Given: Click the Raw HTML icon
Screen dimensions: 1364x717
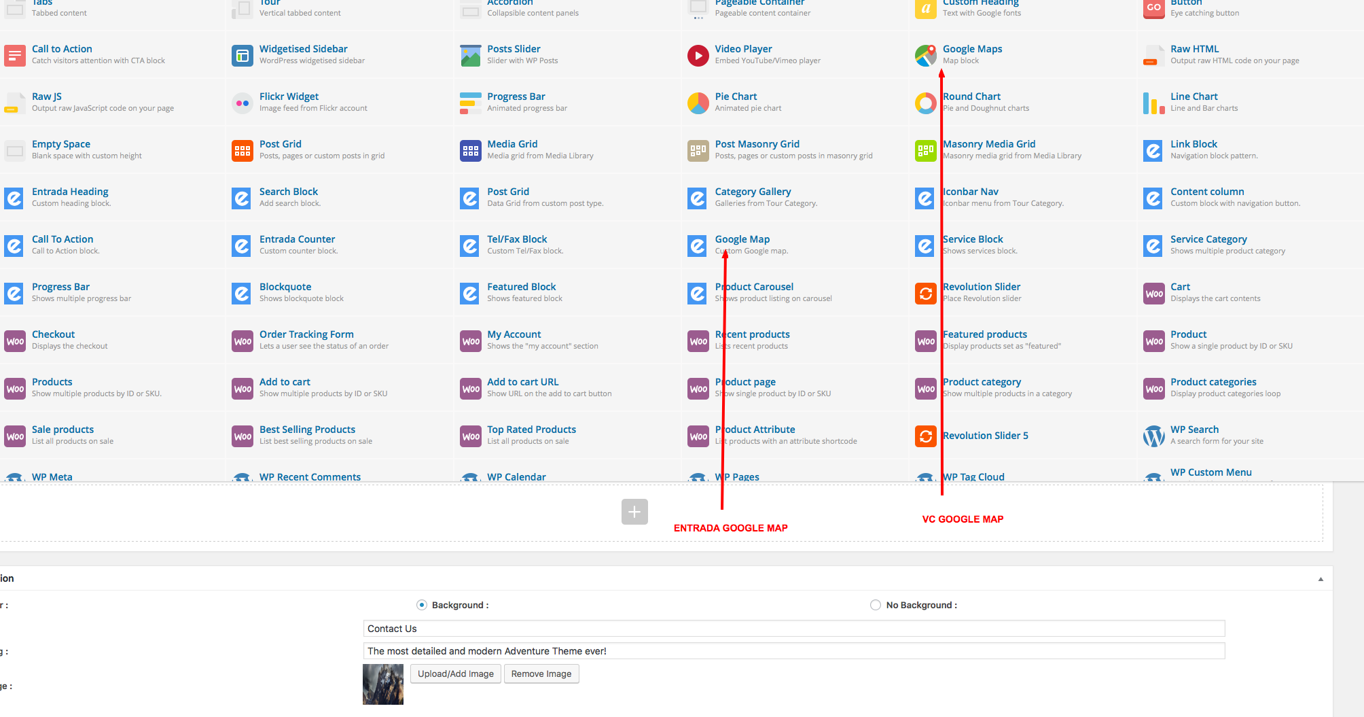Looking at the screenshot, I should tap(1153, 55).
